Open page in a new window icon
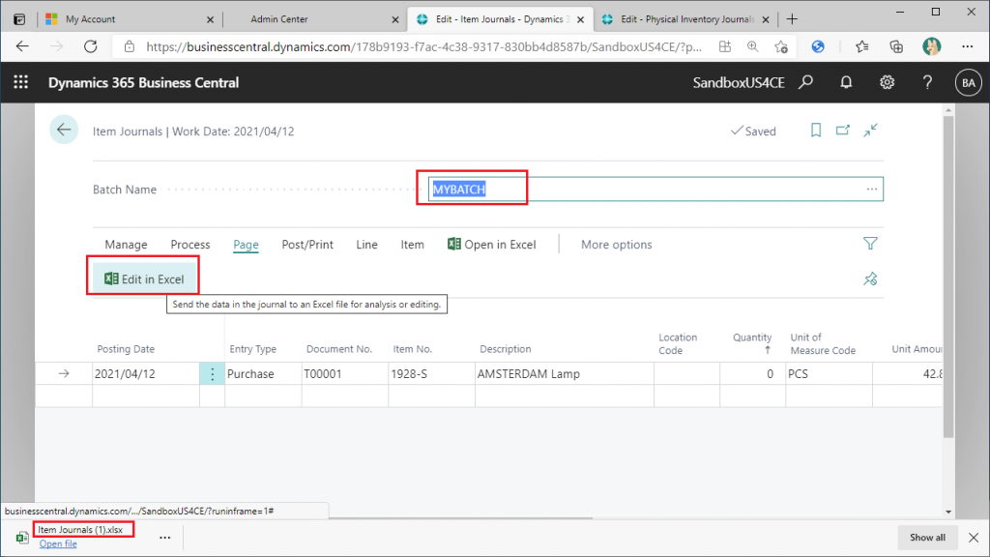This screenshot has height=557, width=990. coord(843,131)
